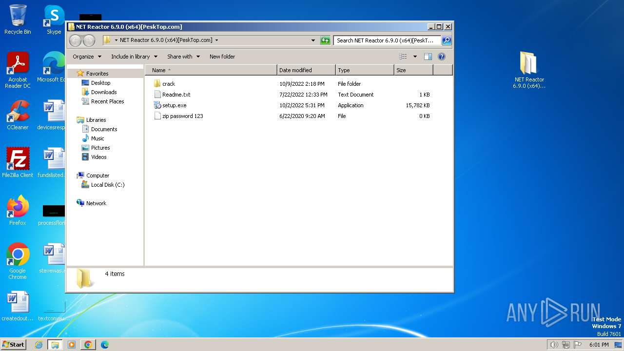Sort by Type column header
This screenshot has width=624, height=351.
click(365, 70)
